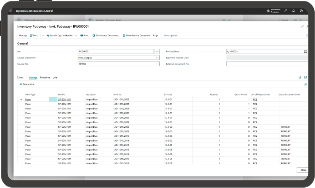Expand the Autofill Qty. to Handle dropdown arrow
Image resolution: width=315 pixels, height=188 pixels.
pos(76,36)
